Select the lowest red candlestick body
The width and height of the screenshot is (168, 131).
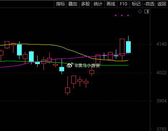[67, 90]
